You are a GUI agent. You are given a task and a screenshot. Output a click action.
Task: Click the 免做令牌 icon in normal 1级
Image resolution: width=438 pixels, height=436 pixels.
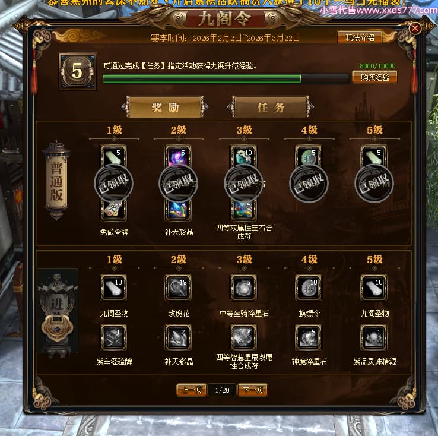[113, 210]
